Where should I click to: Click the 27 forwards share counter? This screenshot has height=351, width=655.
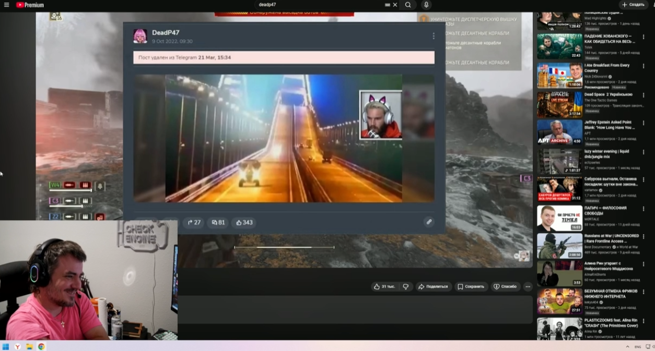tap(194, 222)
